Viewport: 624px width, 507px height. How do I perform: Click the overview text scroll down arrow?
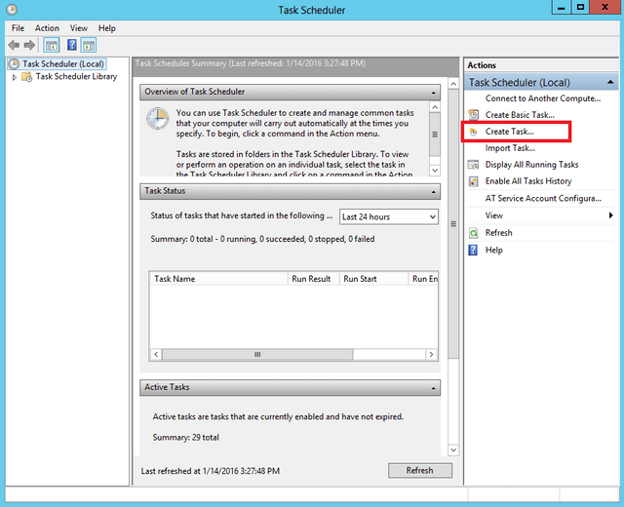click(435, 171)
